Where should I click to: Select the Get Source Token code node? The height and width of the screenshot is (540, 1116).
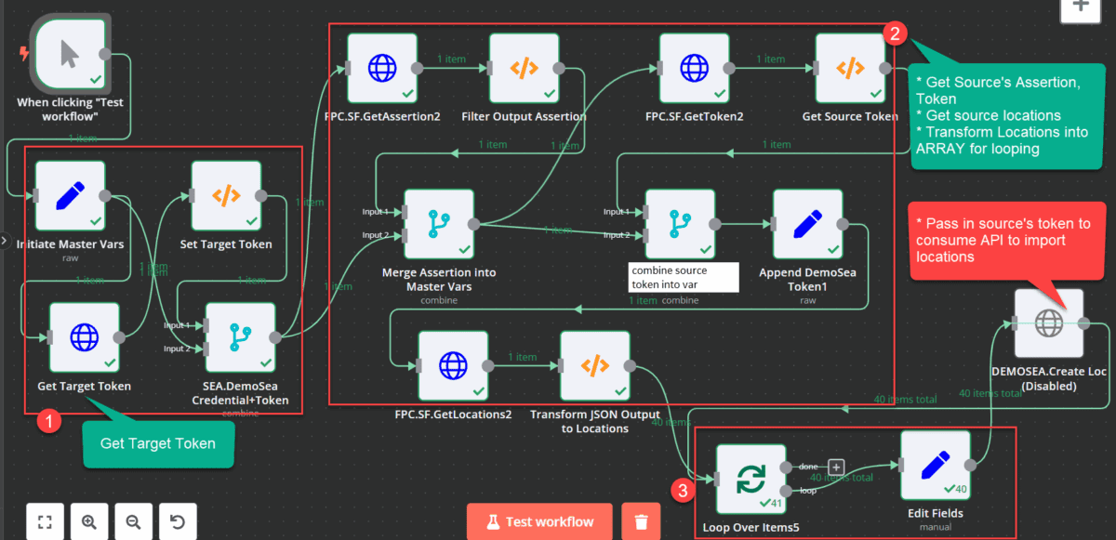(850, 68)
